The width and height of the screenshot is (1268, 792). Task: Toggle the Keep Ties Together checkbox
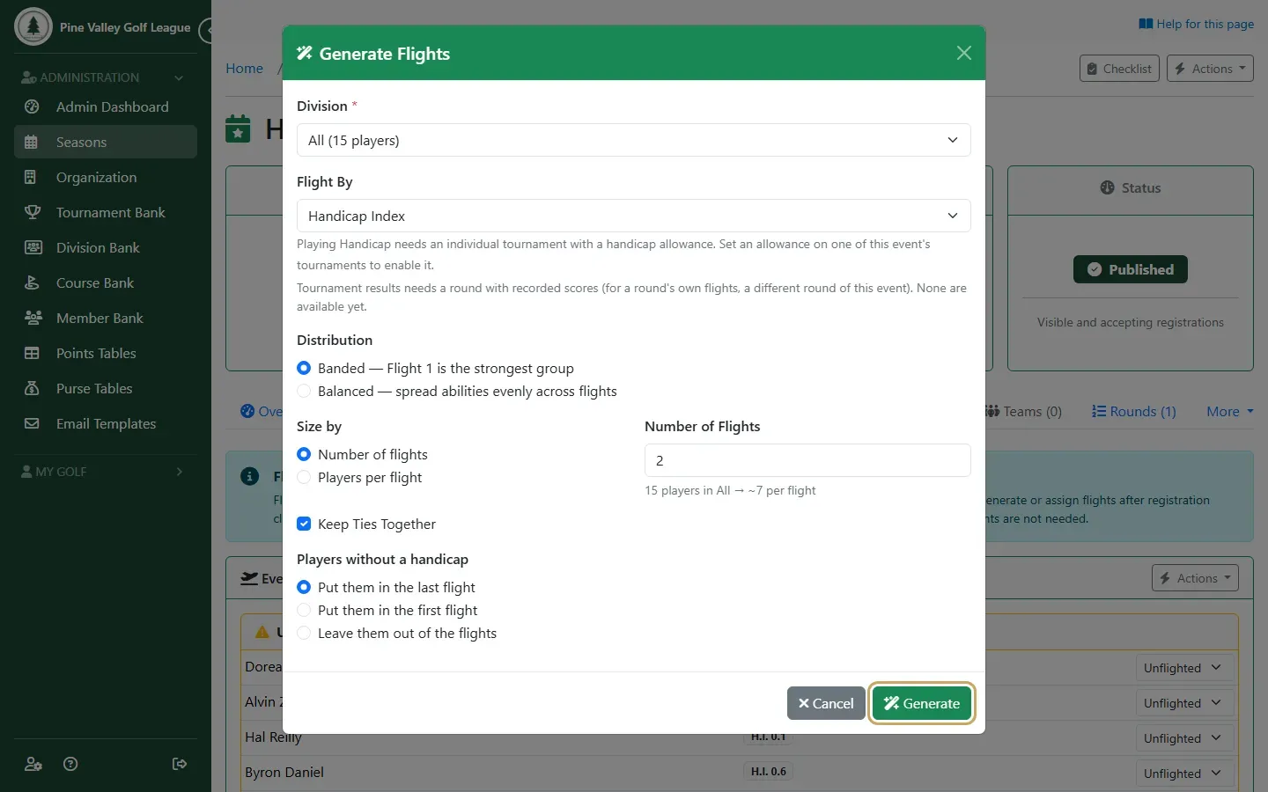pos(304,524)
